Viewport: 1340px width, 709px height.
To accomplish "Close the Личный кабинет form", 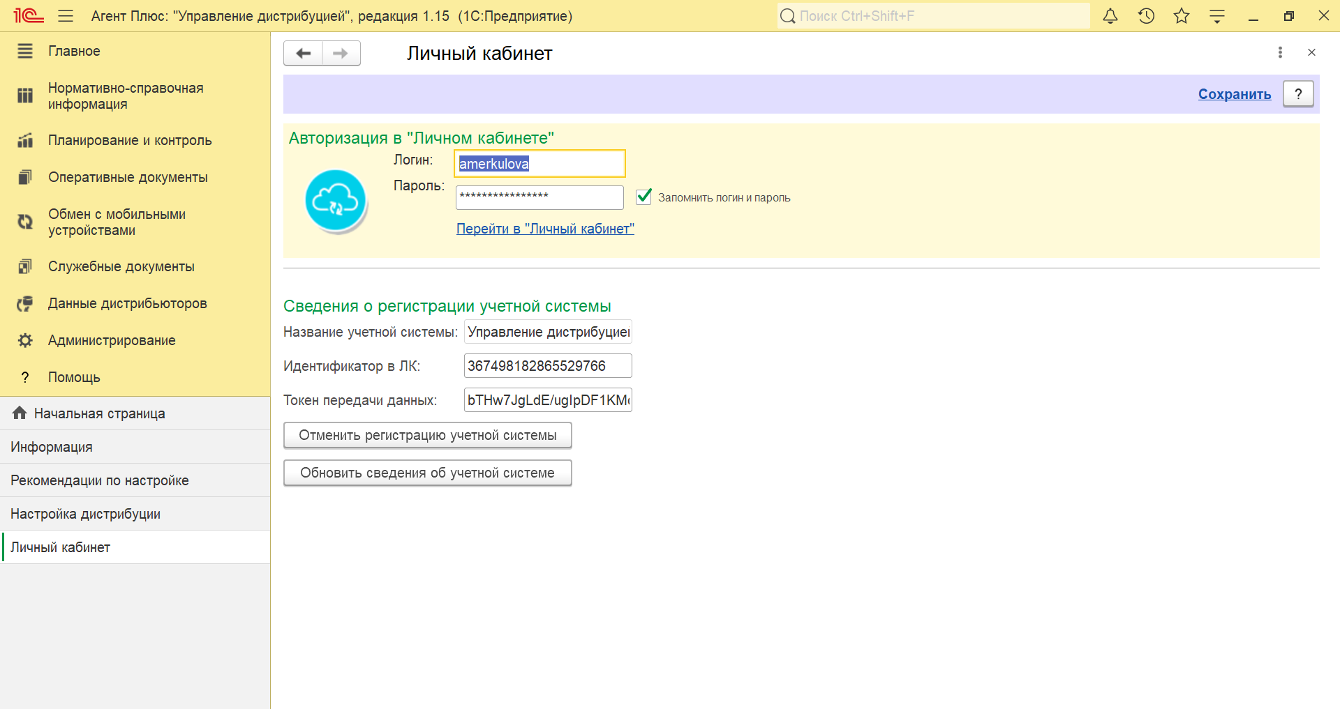I will (1311, 52).
